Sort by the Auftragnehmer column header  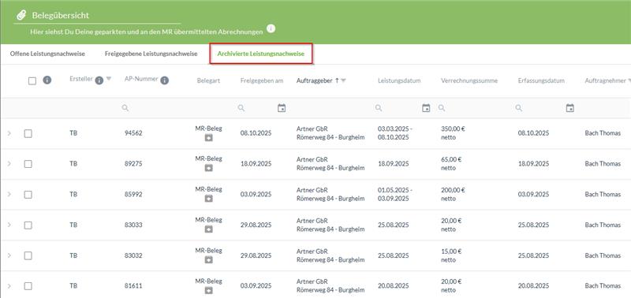[x=605, y=81]
